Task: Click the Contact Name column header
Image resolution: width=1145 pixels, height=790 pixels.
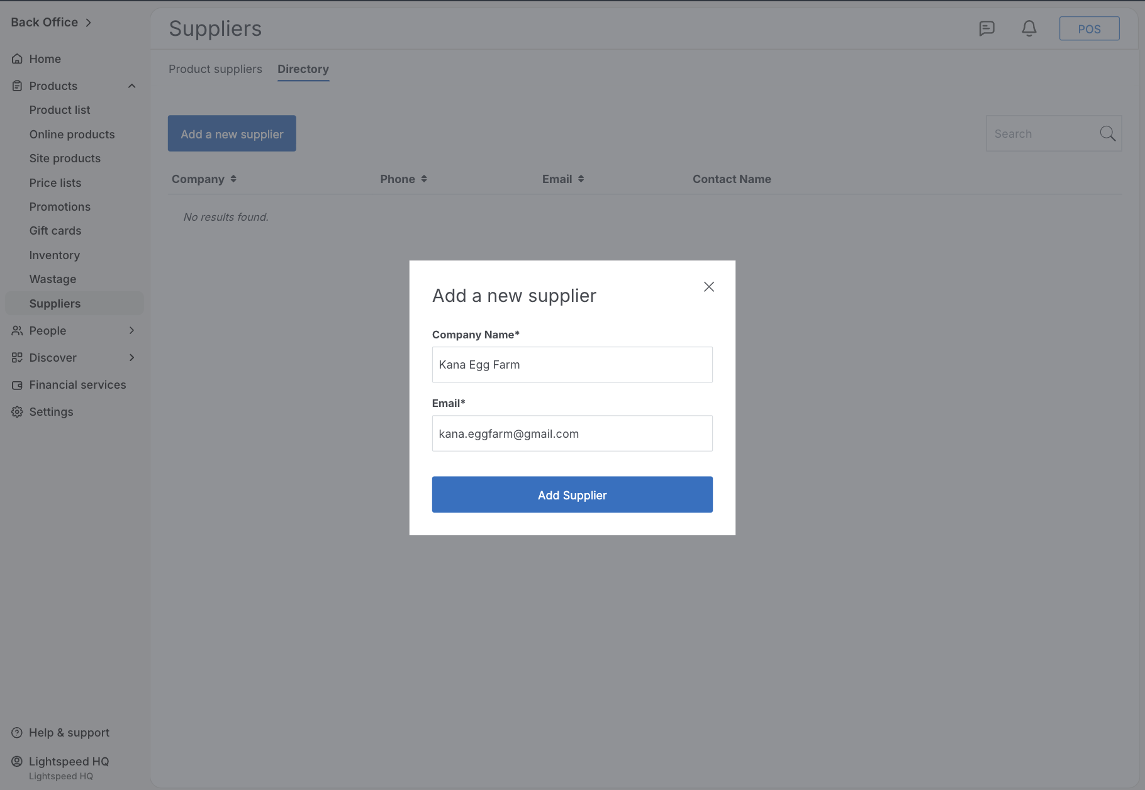Action: (x=732, y=179)
